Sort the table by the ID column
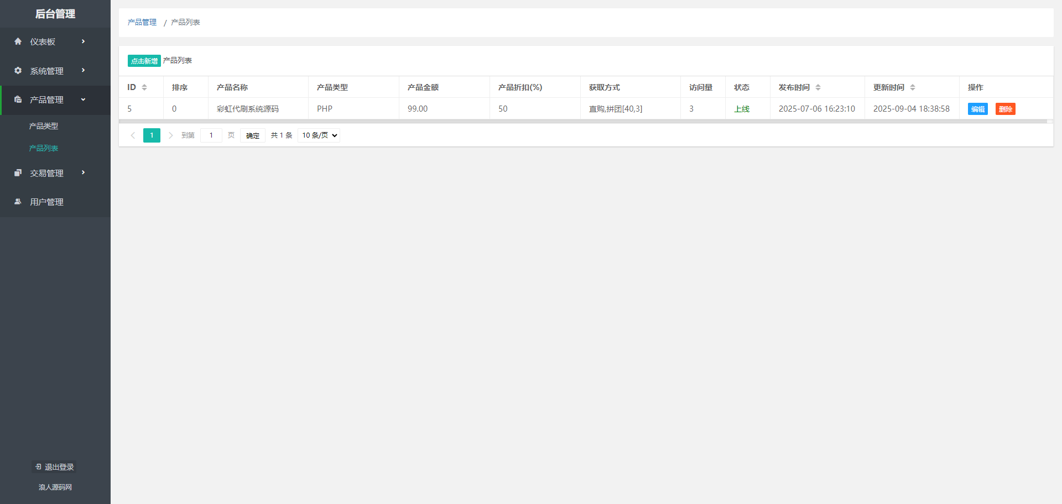The width and height of the screenshot is (1062, 504). 144,87
